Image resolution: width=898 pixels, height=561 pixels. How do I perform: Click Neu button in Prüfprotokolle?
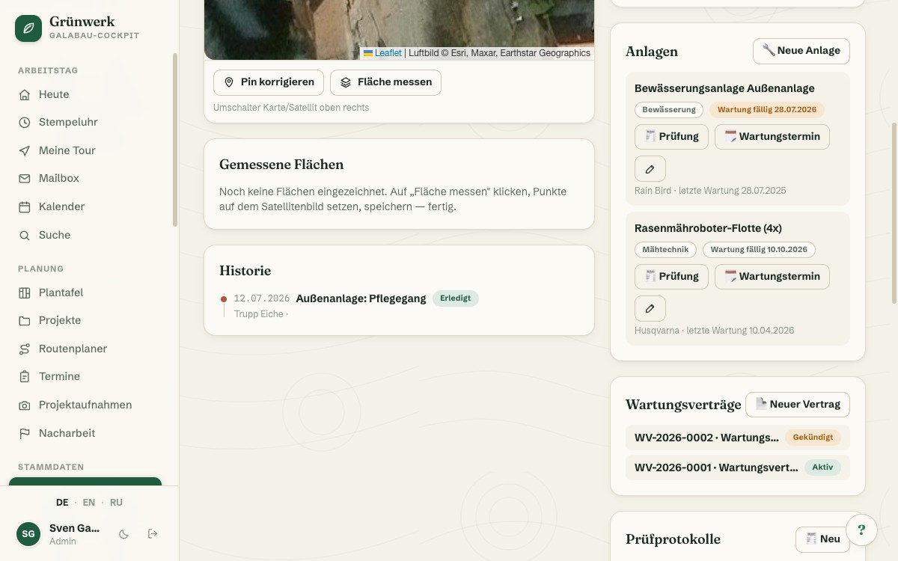pyautogui.click(x=822, y=539)
